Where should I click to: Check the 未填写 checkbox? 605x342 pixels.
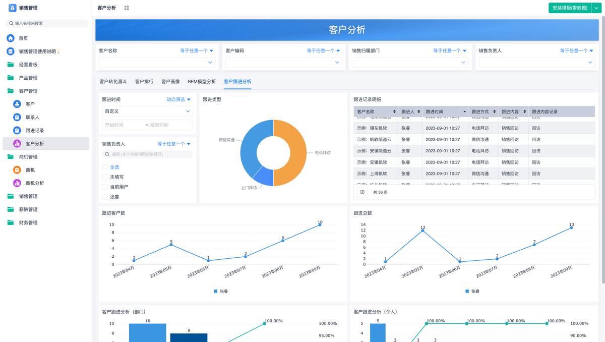point(104,177)
